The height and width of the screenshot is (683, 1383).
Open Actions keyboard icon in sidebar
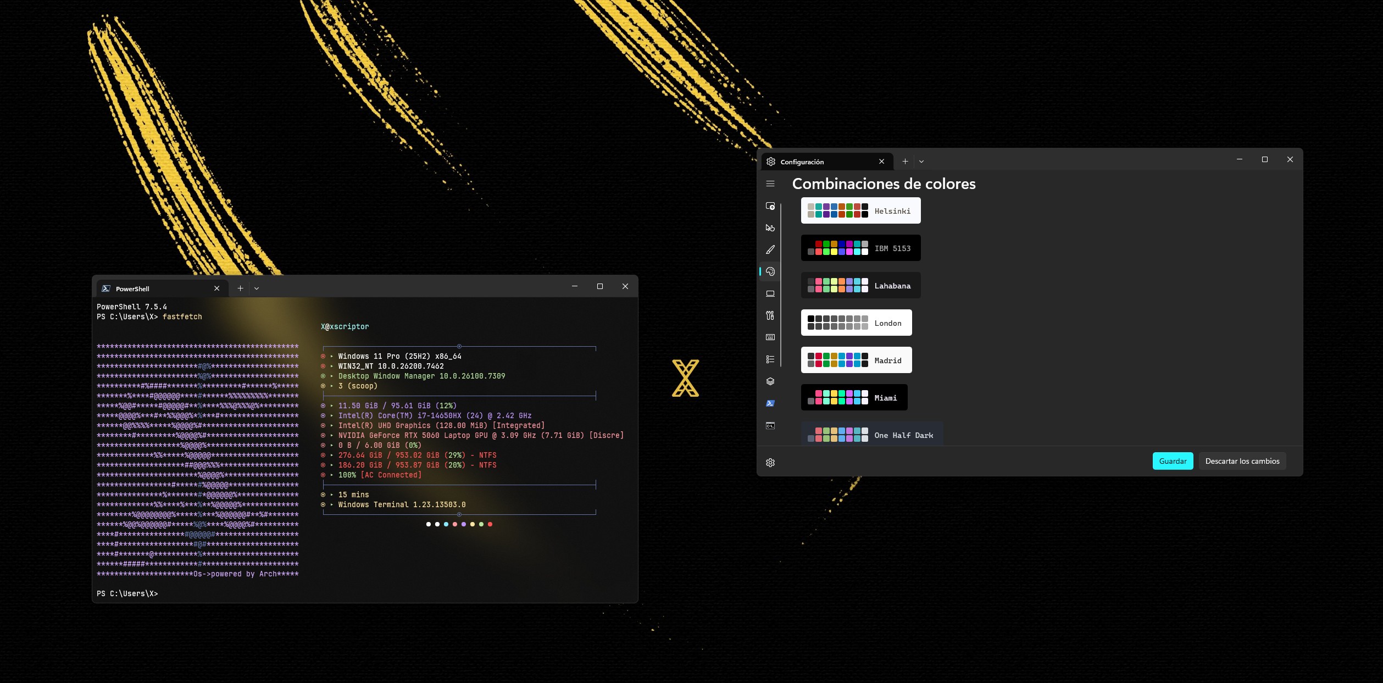(x=770, y=337)
